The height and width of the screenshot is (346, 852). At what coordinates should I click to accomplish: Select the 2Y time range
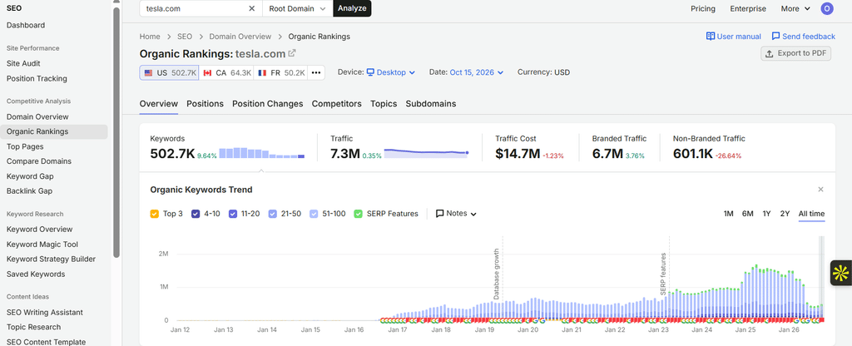click(x=785, y=214)
